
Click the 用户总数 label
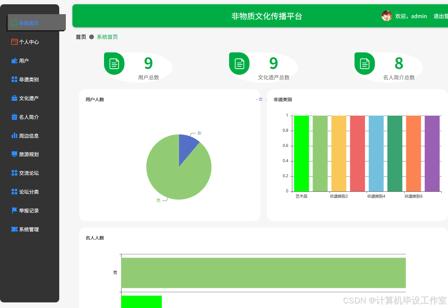point(148,77)
